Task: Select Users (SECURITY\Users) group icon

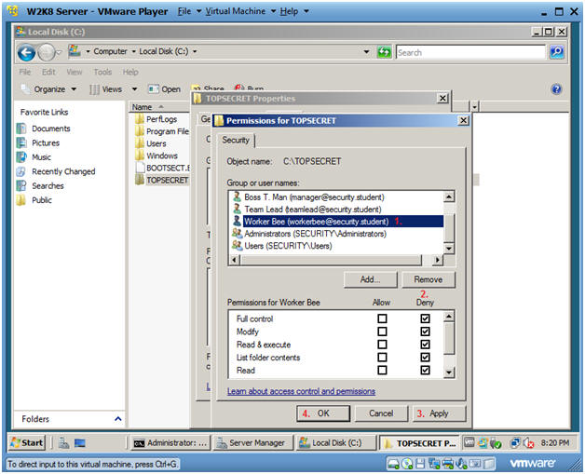Action: 237,246
